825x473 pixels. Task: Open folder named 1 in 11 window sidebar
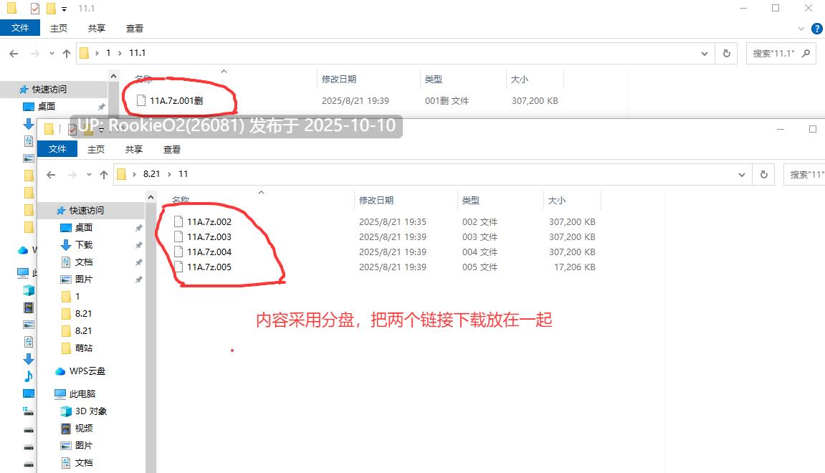pos(77,296)
